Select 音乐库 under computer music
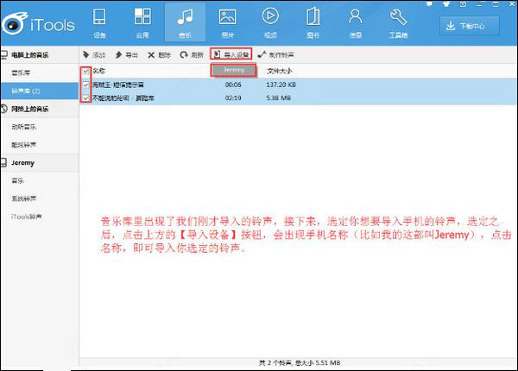This screenshot has width=518, height=371. click(40, 72)
